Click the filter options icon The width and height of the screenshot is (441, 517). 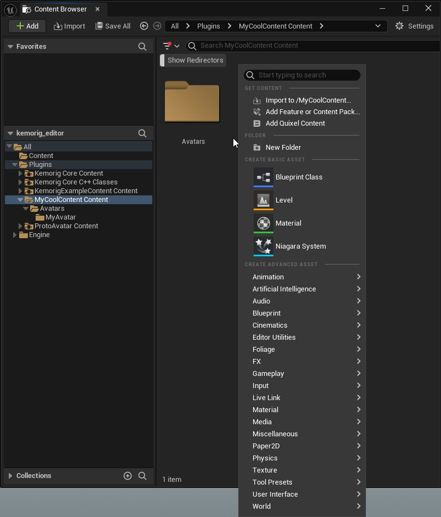(167, 46)
